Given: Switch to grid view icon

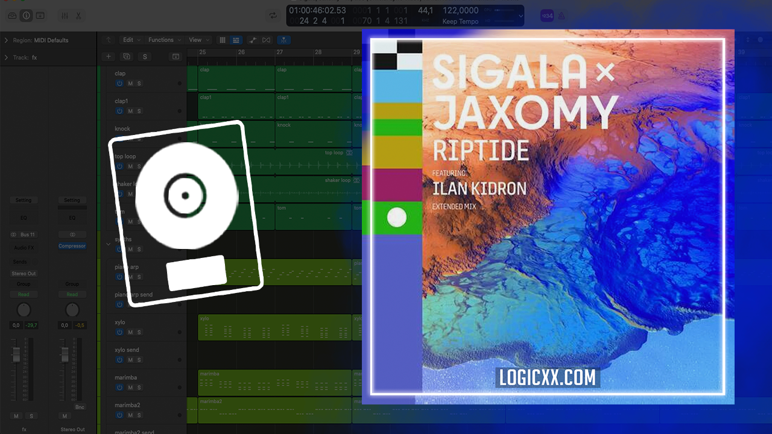Looking at the screenshot, I should (223, 40).
